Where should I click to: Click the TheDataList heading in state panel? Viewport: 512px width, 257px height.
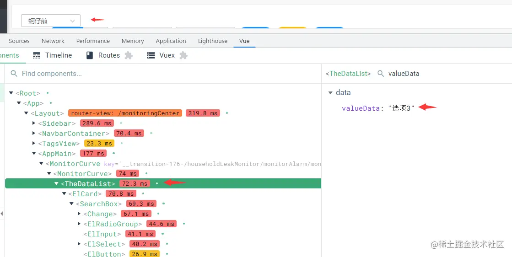(x=348, y=73)
